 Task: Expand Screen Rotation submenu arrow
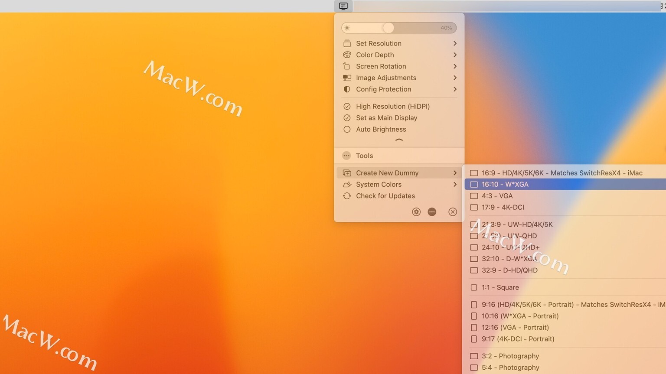pyautogui.click(x=455, y=66)
